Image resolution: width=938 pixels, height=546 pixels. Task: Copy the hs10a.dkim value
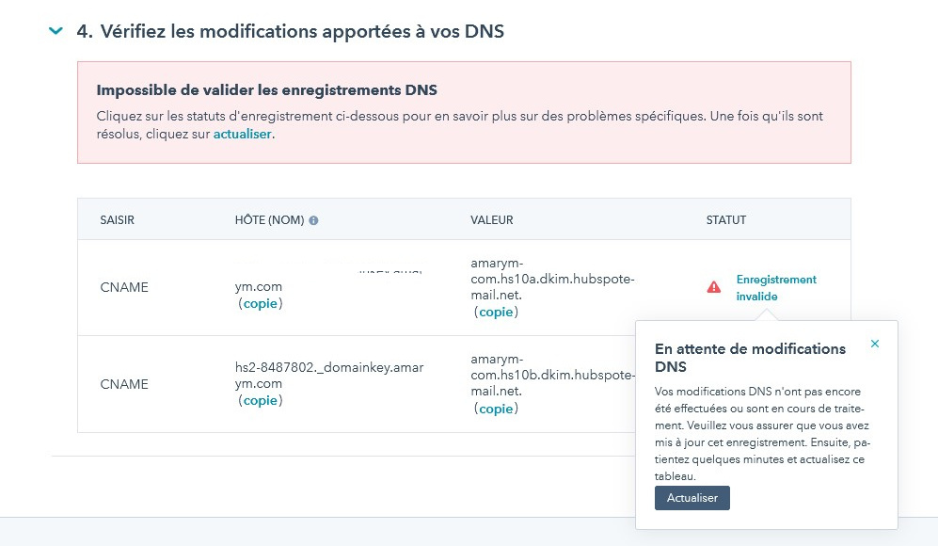[x=496, y=312]
